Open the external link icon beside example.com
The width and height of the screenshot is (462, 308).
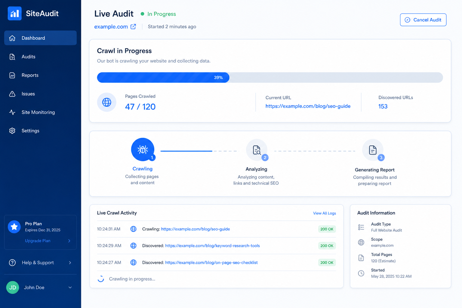tap(133, 26)
